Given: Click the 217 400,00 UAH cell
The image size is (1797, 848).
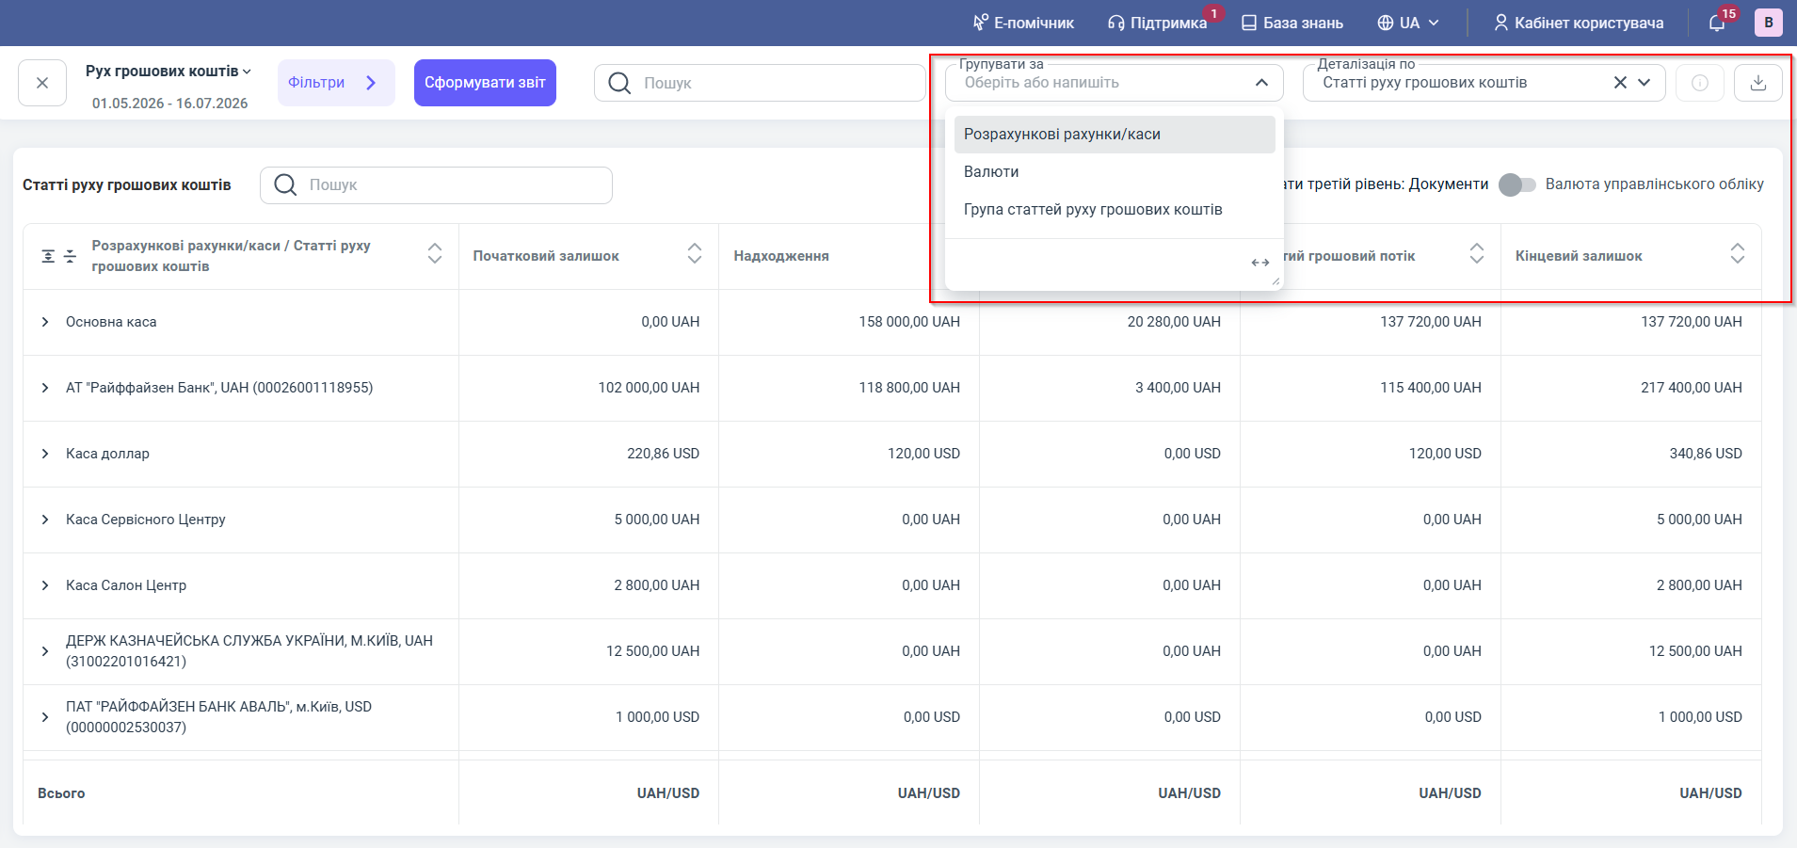Looking at the screenshot, I should 1692,388.
